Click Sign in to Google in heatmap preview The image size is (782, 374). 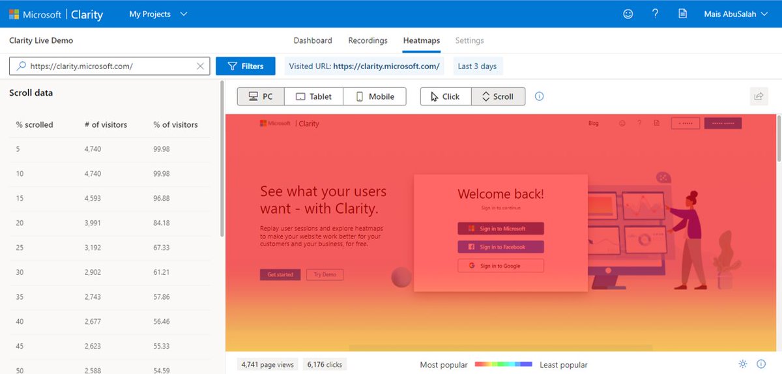(x=500, y=266)
